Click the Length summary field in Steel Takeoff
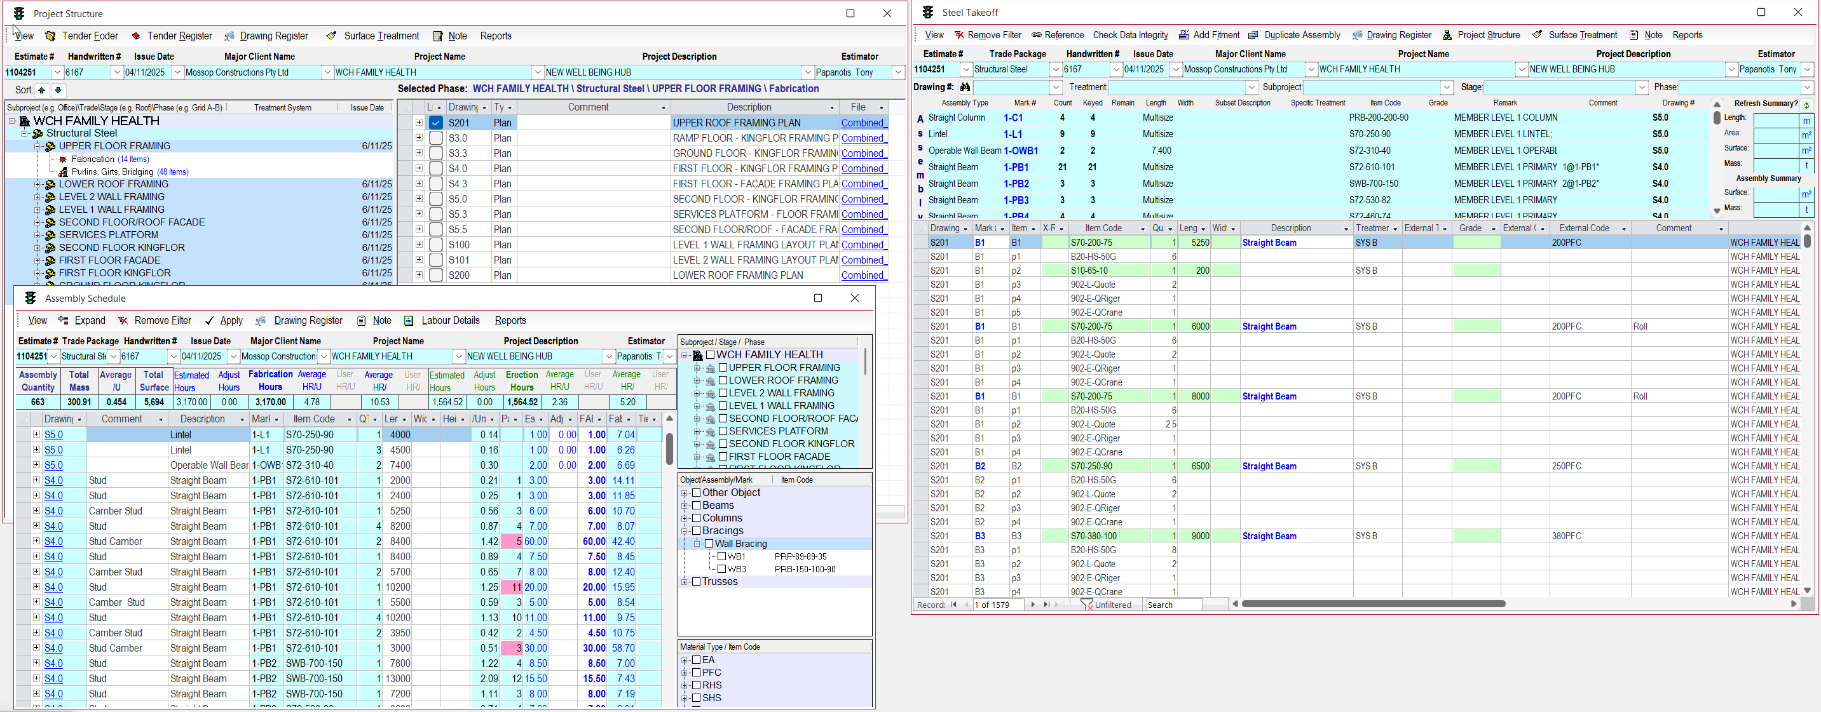Screen dimensions: 1821x712 [x=1777, y=119]
